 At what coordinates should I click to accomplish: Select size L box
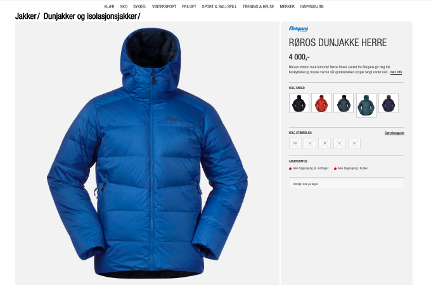pos(340,143)
